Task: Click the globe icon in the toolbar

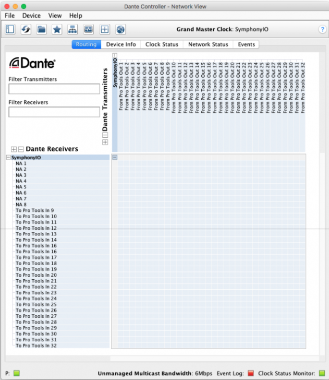Action: pos(120,29)
